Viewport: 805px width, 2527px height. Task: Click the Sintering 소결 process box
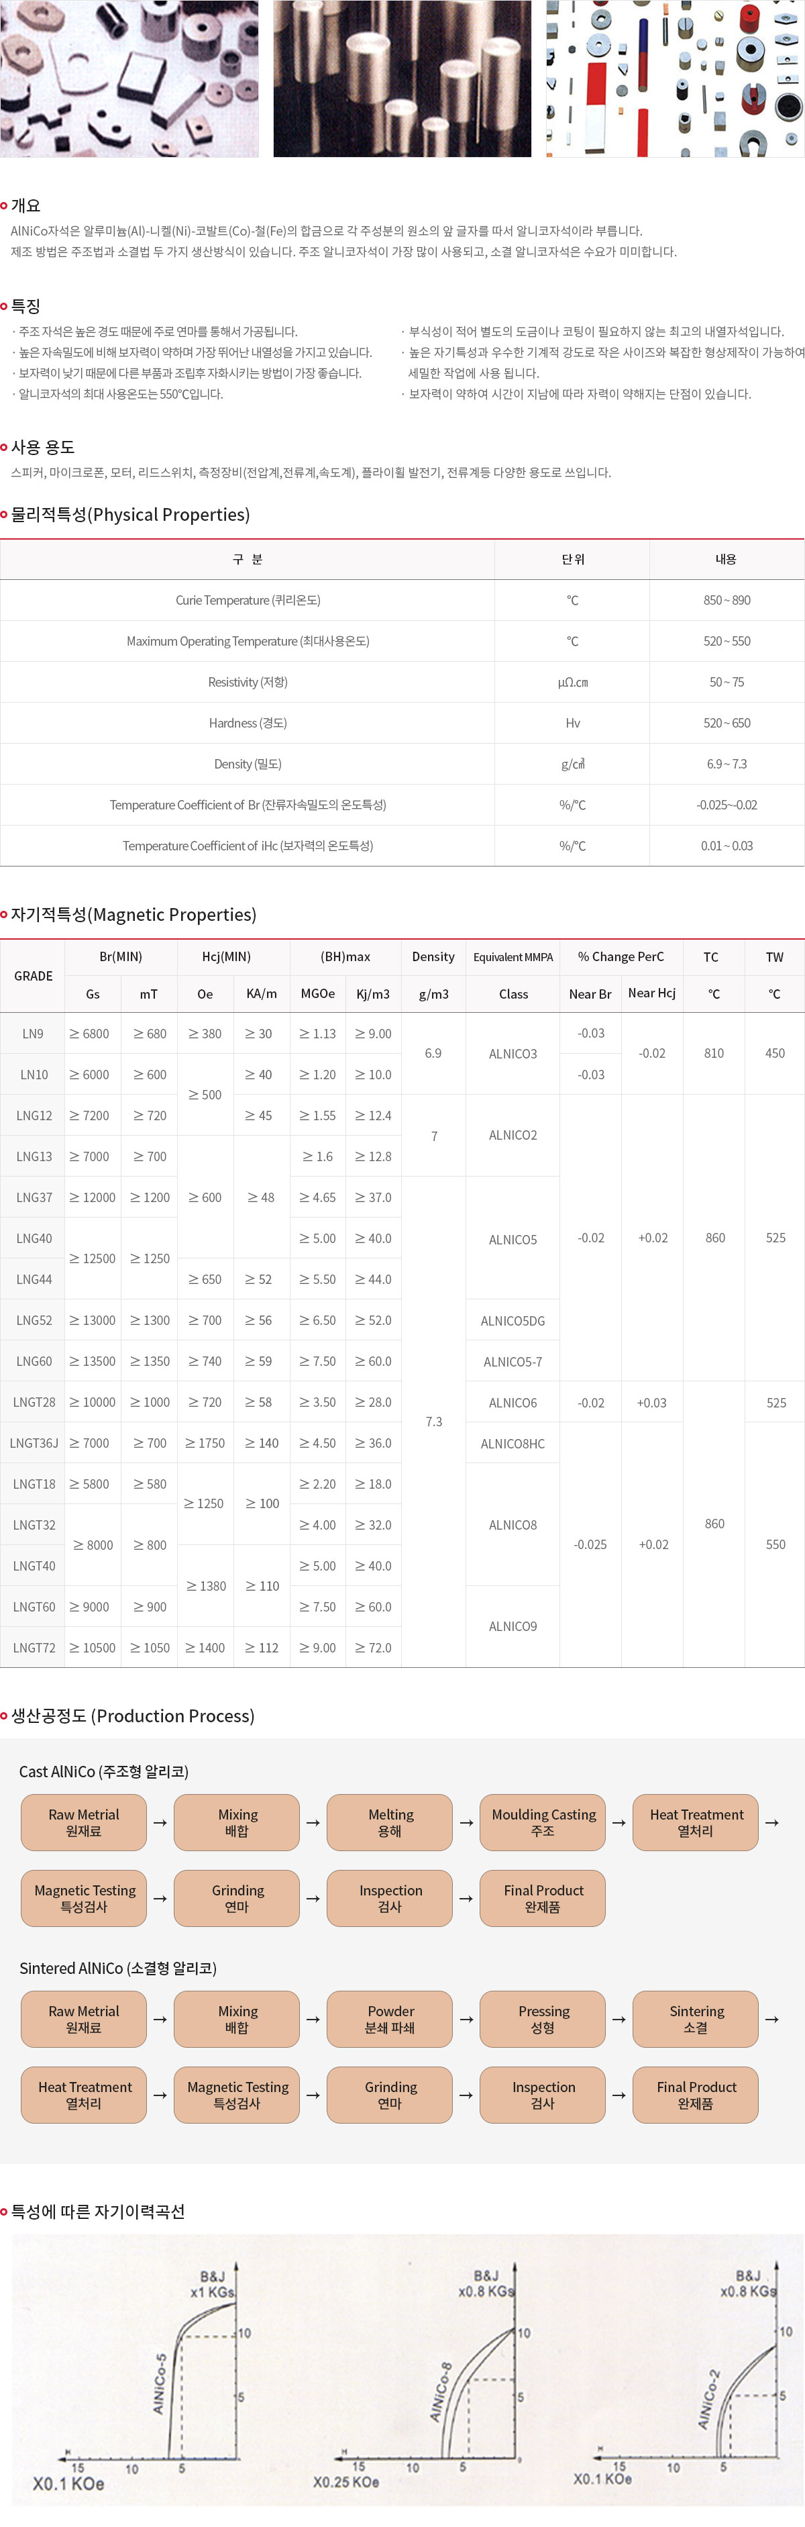click(x=695, y=2018)
